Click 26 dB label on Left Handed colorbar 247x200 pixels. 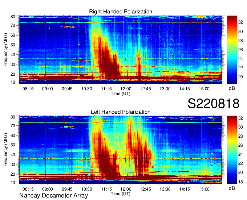point(240,145)
